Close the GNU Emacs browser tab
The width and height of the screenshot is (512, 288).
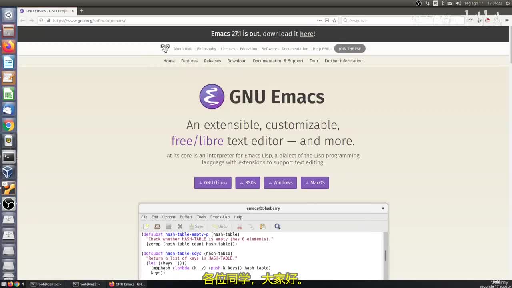point(72,11)
